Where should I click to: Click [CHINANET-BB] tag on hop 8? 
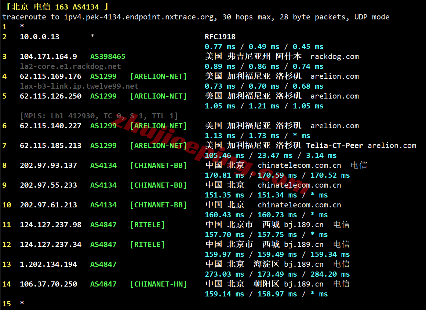click(x=159, y=165)
